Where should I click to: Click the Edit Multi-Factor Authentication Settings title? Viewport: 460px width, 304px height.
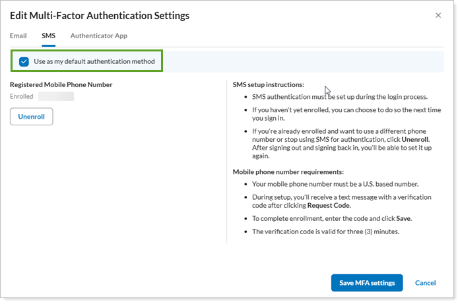tap(99, 15)
